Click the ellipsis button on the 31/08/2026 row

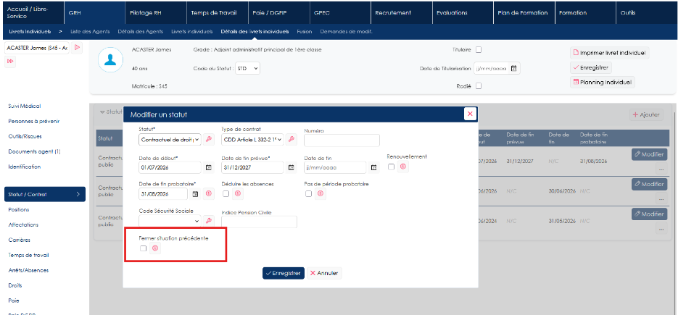point(661,169)
